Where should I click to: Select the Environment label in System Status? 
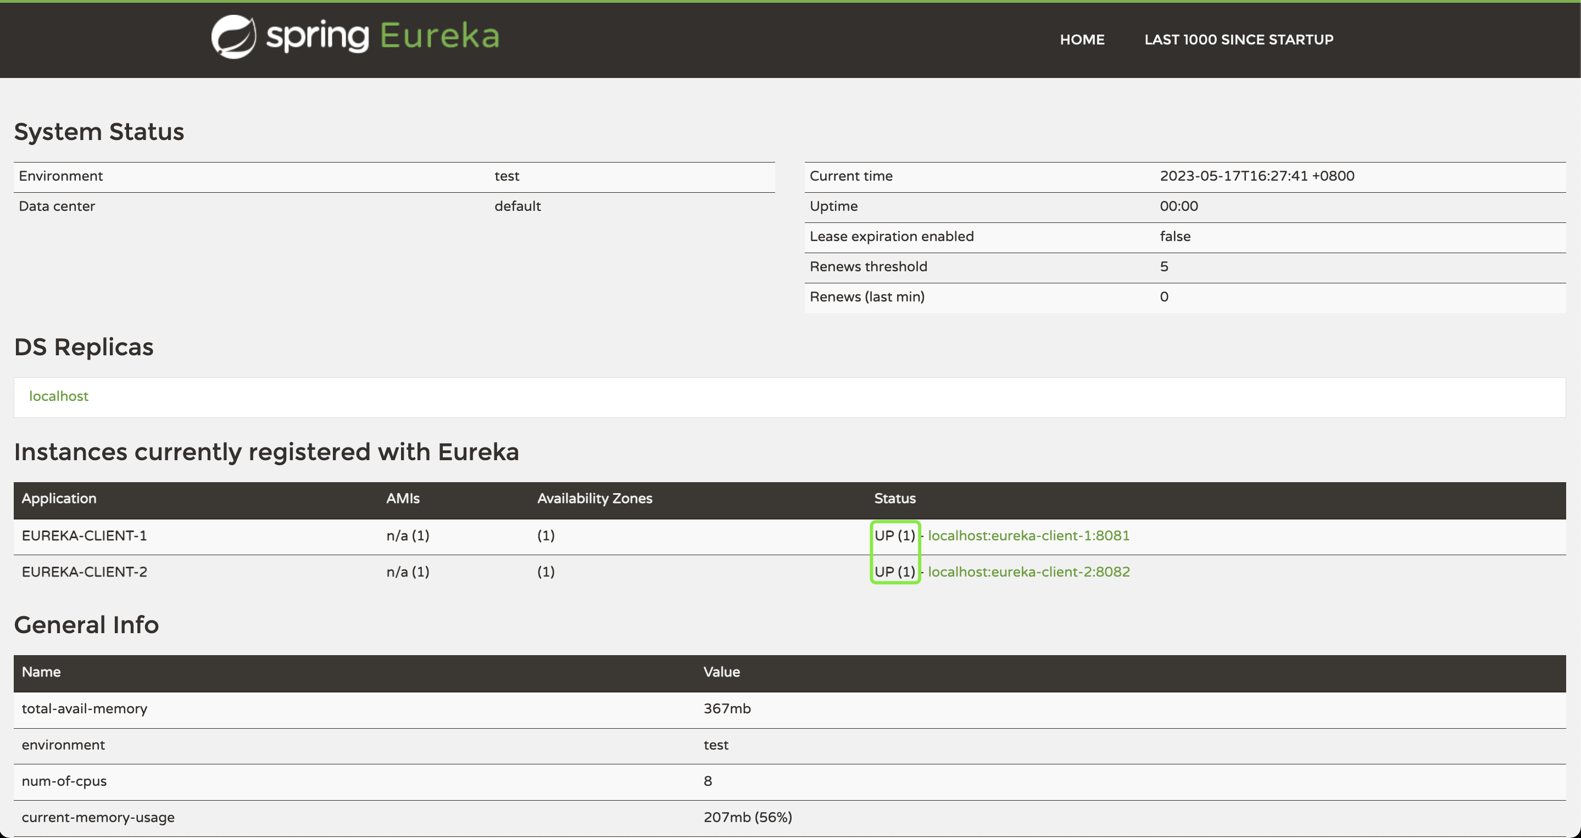[x=61, y=176]
